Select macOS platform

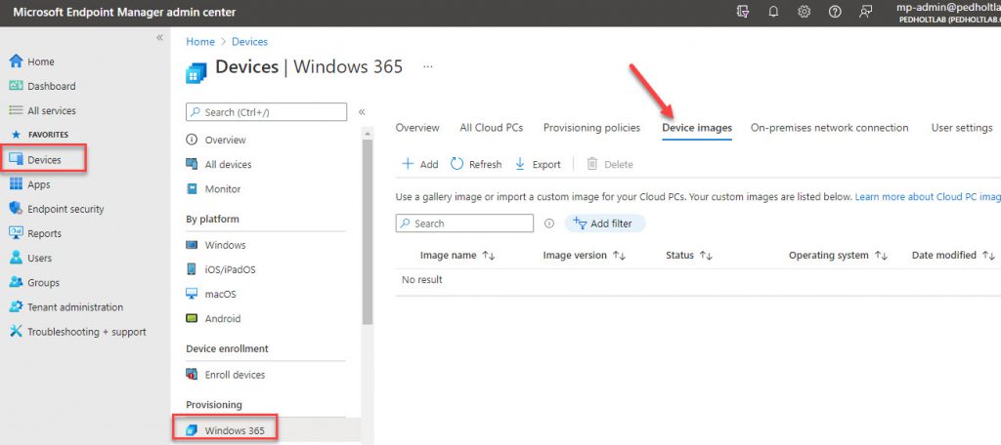pos(220,295)
